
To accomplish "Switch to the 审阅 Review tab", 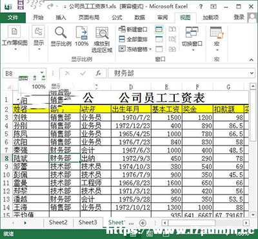I will coord(163,17).
